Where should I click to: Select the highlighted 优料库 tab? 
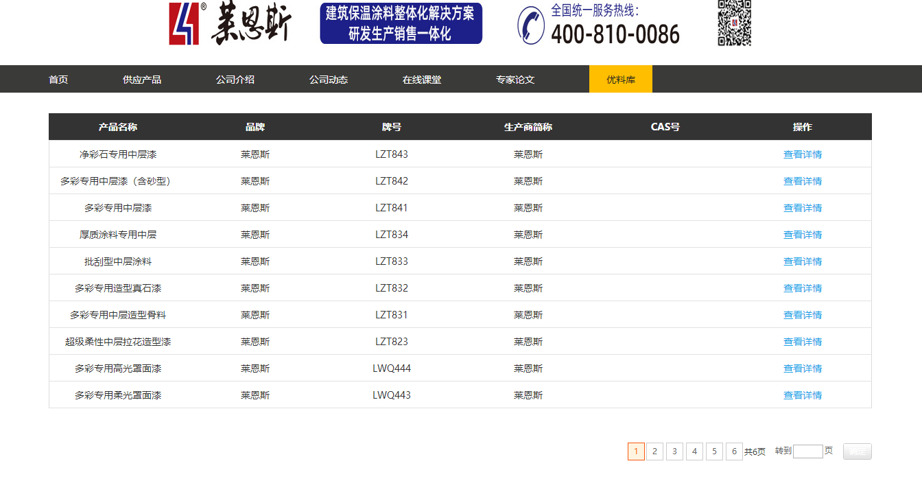(621, 79)
